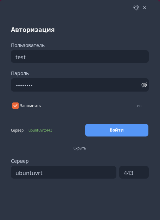Viewport: 160px width, 220px height.
Task: Switch theme using the sun icon
Action: point(136,8)
